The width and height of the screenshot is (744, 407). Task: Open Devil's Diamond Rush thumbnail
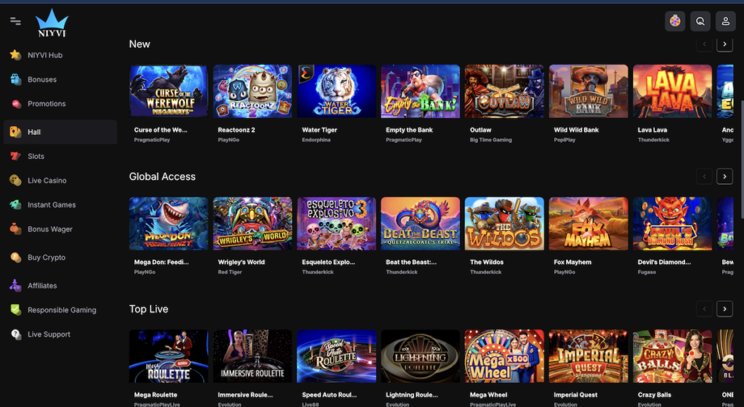tap(672, 223)
